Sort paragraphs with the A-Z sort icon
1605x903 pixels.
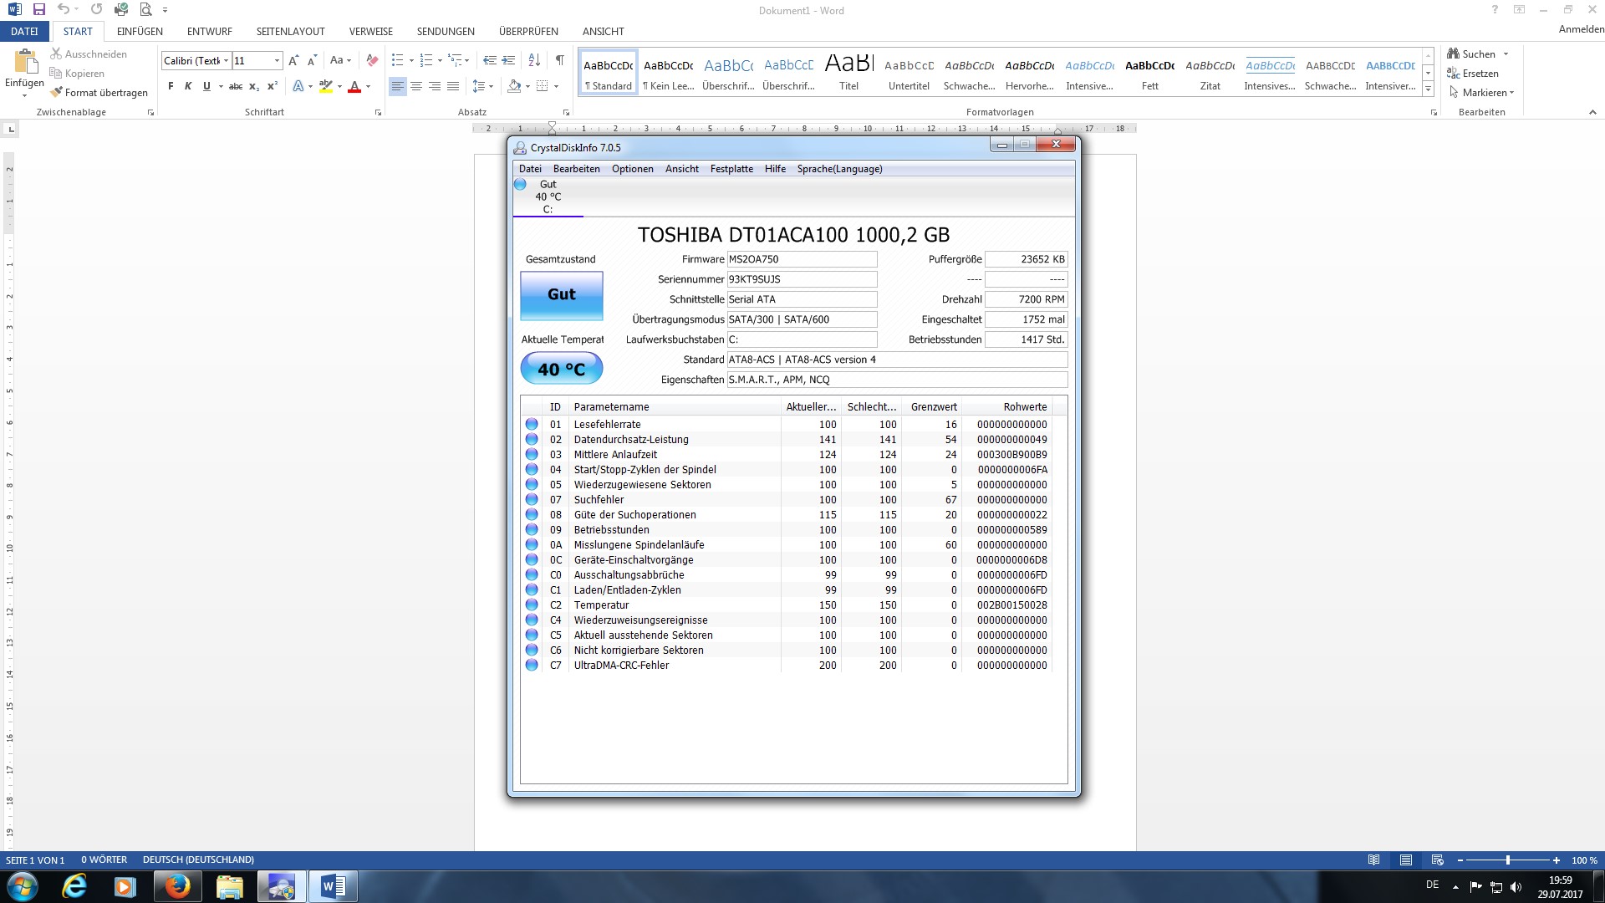[x=534, y=61]
